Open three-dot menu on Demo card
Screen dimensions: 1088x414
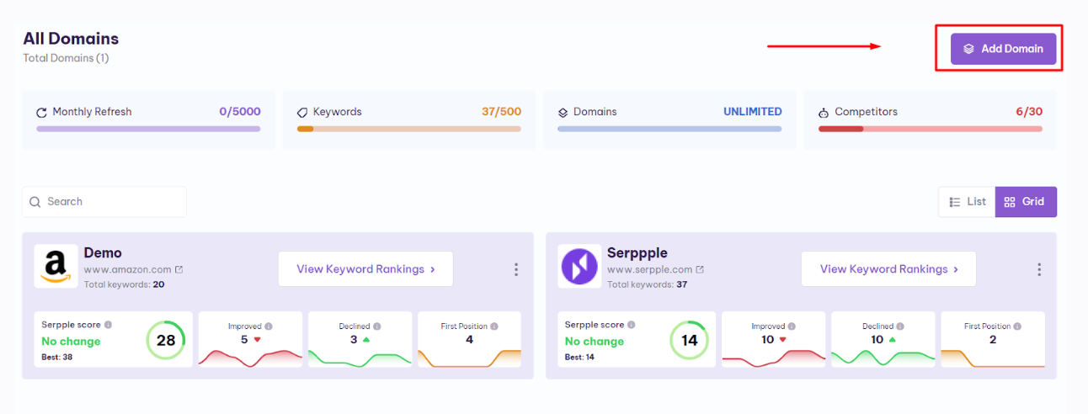tap(516, 269)
